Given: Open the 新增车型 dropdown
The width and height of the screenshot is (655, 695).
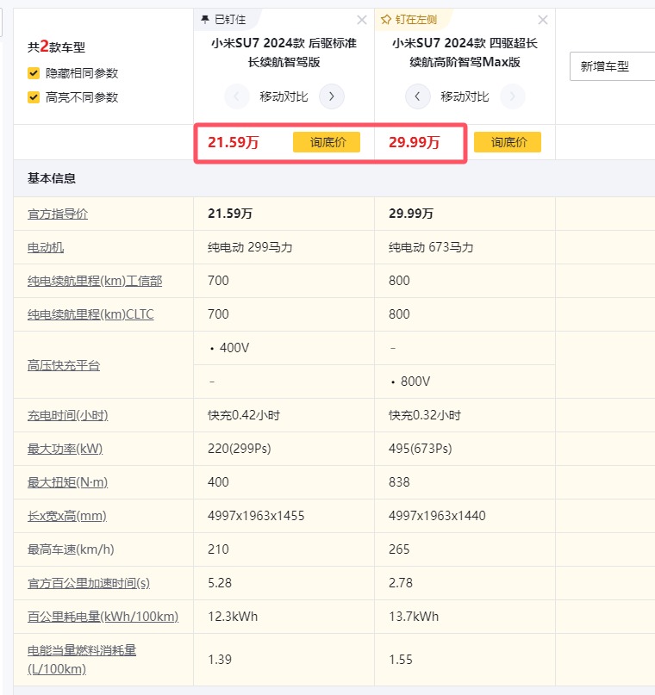Looking at the screenshot, I should (x=612, y=66).
